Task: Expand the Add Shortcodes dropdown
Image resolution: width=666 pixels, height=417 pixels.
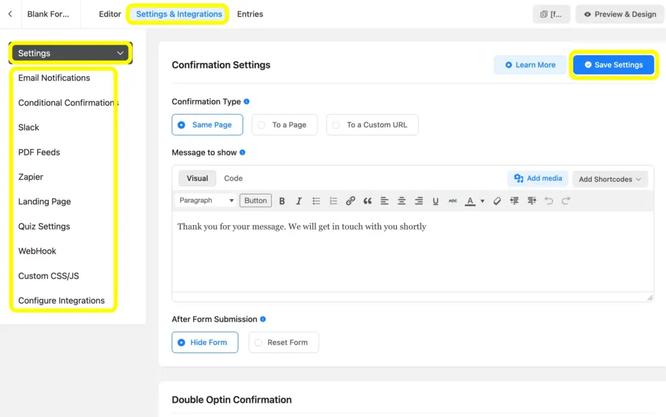Action: [x=609, y=178]
